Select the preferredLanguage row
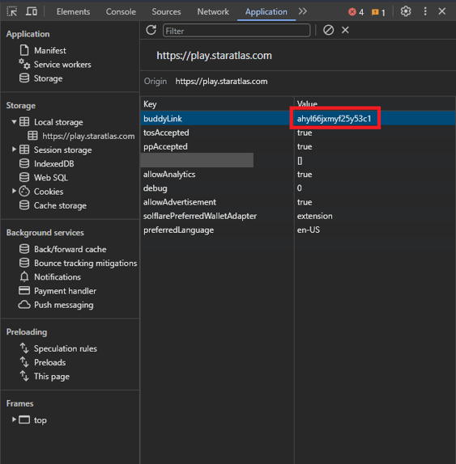This screenshot has height=464, width=456. 298,230
